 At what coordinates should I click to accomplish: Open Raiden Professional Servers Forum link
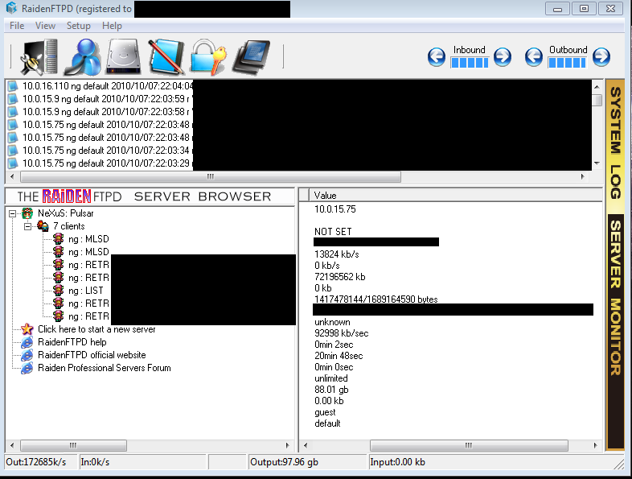(x=104, y=368)
